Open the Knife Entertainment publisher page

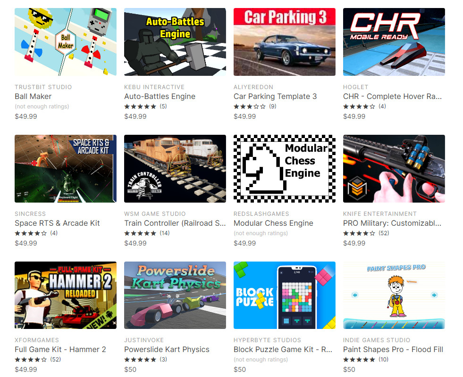(x=380, y=213)
